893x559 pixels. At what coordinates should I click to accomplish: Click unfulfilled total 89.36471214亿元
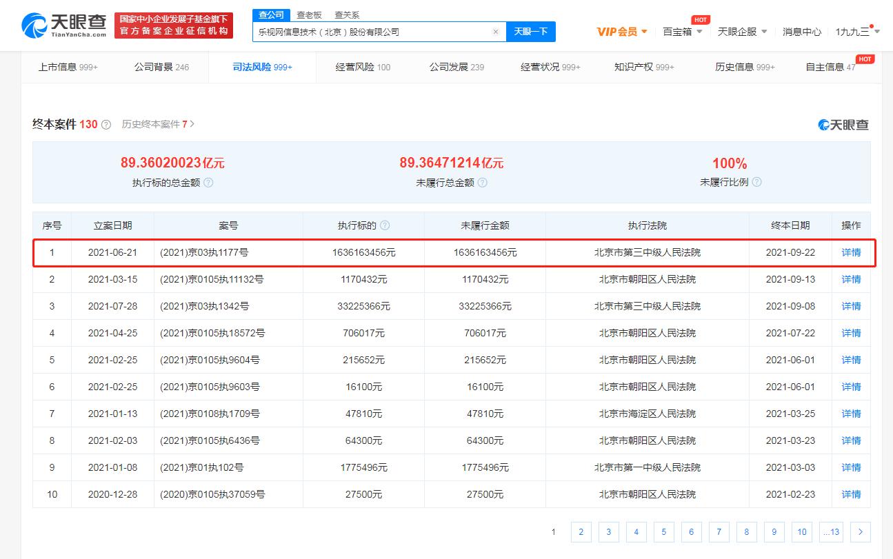[452, 163]
